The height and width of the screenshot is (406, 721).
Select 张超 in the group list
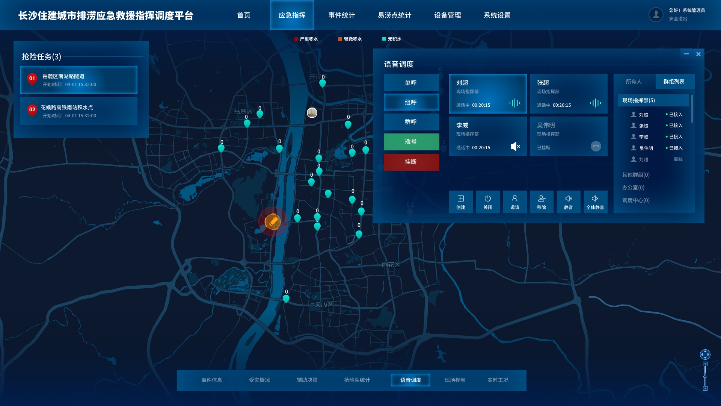(656, 126)
